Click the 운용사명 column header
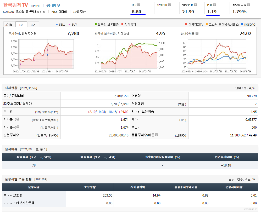 pyautogui.click(x=34, y=187)
